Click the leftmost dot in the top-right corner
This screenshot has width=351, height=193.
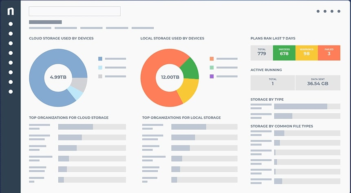[x=318, y=11]
